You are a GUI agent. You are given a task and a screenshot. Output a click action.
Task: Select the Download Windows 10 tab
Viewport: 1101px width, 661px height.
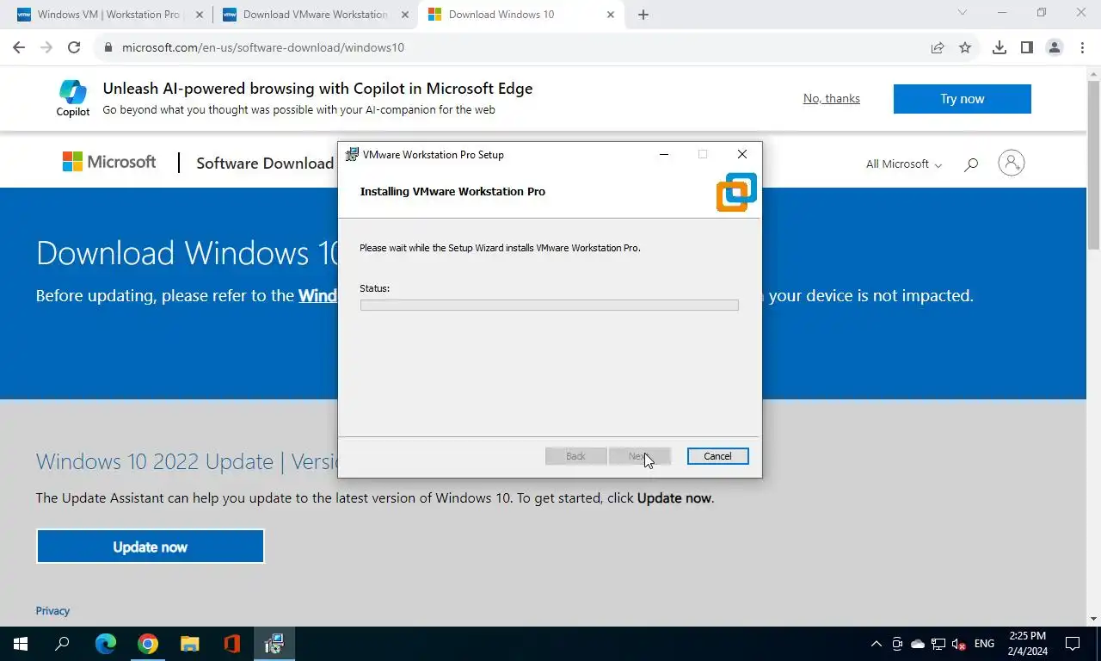click(520, 15)
